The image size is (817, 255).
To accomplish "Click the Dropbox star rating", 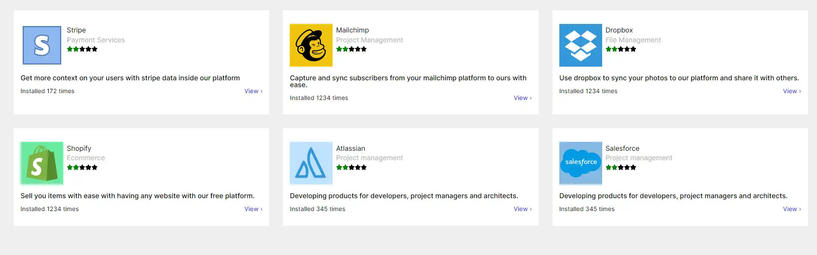I will 621,49.
